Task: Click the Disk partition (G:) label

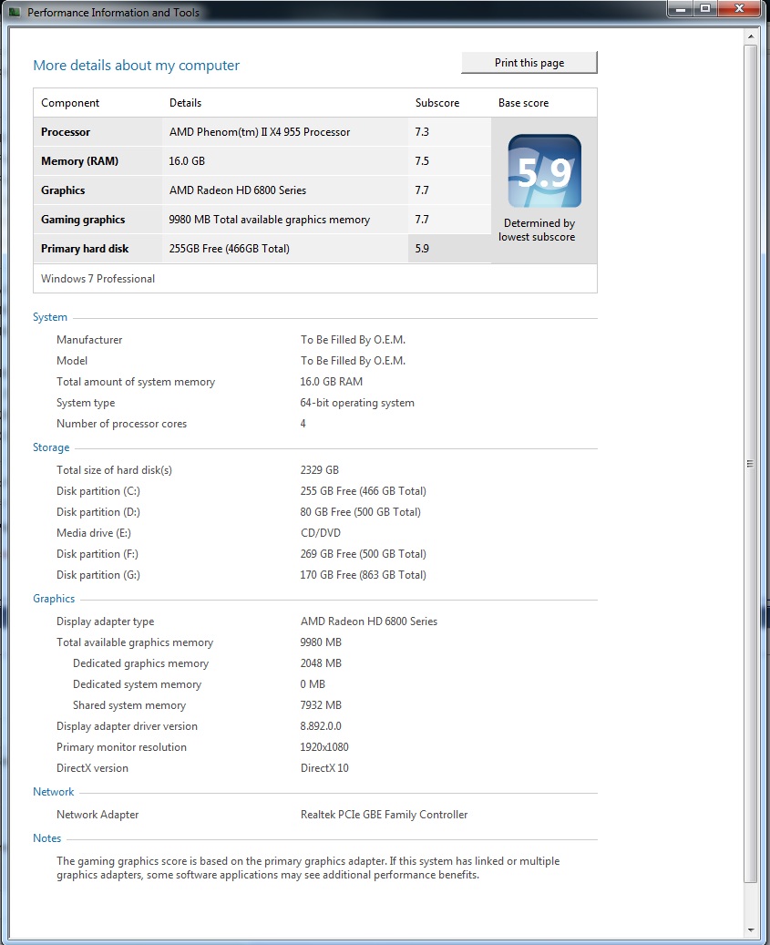Action: click(98, 575)
